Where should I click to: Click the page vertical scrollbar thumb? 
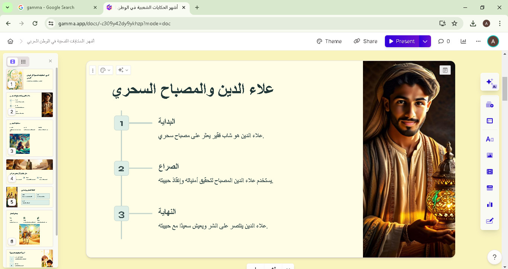pos(505,88)
